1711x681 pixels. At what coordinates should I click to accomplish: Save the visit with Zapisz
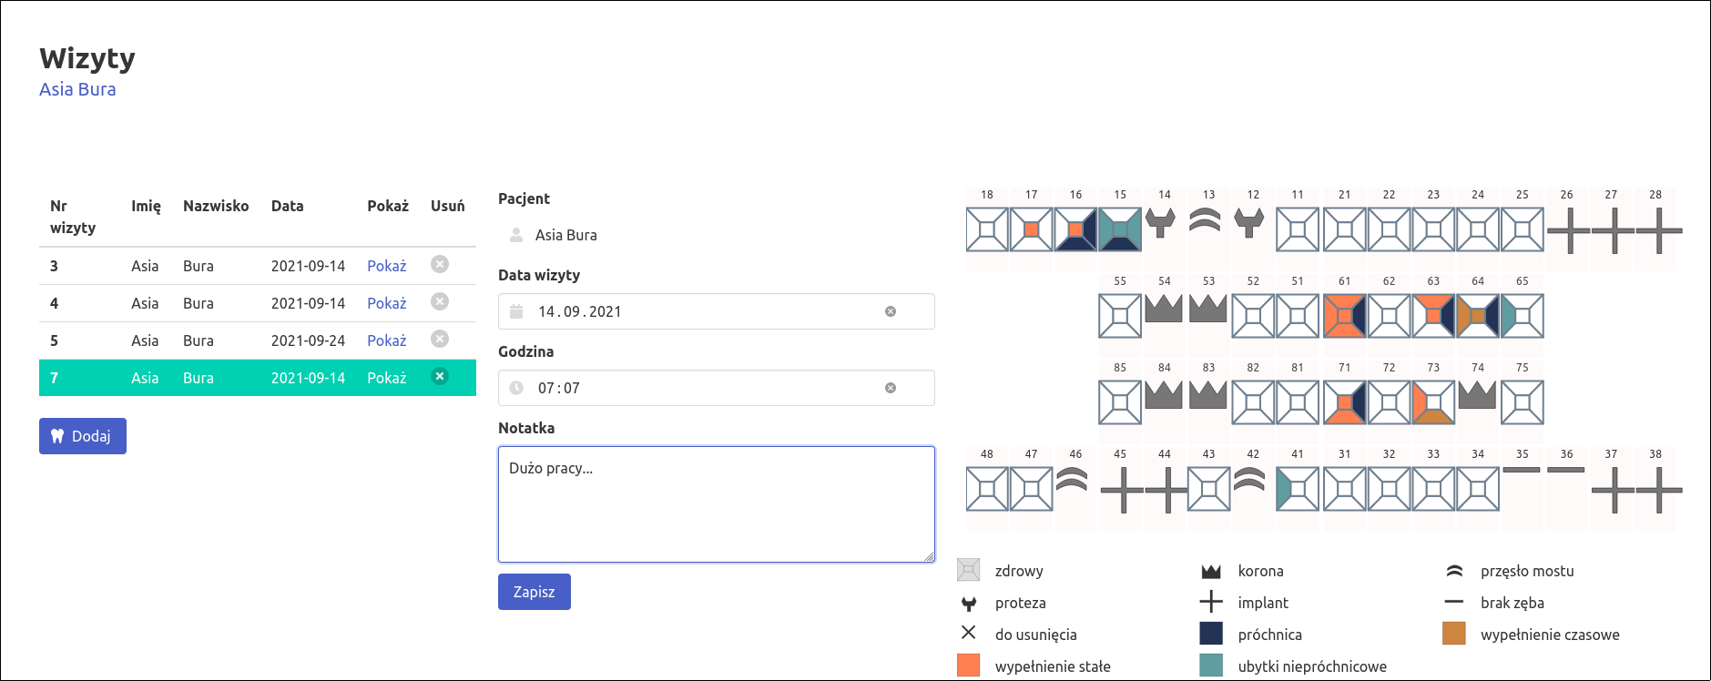pyautogui.click(x=534, y=592)
